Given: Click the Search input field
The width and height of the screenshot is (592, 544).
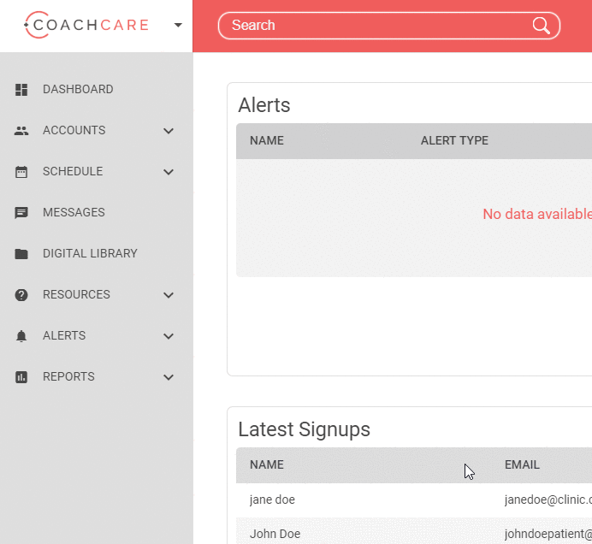Looking at the screenshot, I should (x=389, y=26).
